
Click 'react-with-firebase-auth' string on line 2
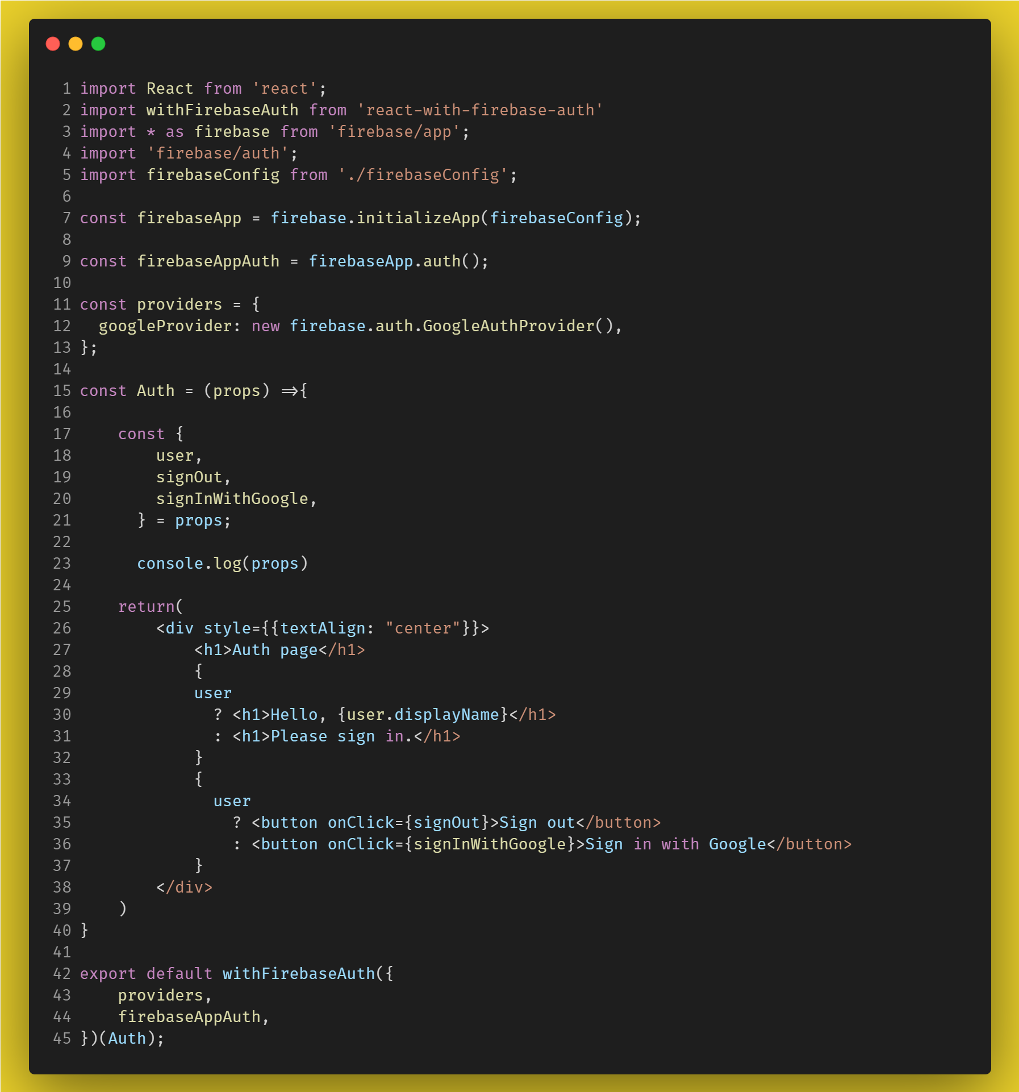click(x=480, y=110)
